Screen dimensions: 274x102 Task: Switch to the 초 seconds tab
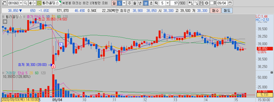pyautogui.click(x=151, y=3)
